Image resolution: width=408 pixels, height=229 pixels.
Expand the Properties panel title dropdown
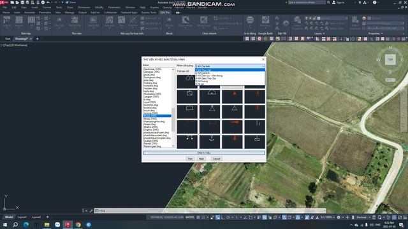[x=375, y=34]
